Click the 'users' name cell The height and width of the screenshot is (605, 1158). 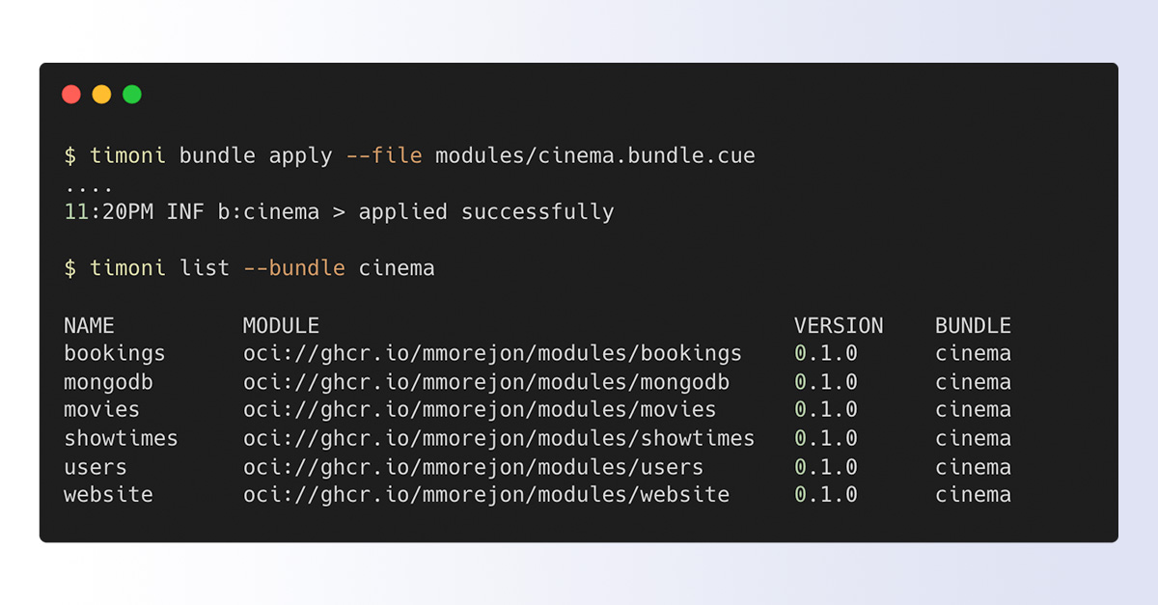96,467
